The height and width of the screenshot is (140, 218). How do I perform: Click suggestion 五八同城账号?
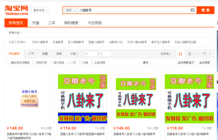point(76,42)
